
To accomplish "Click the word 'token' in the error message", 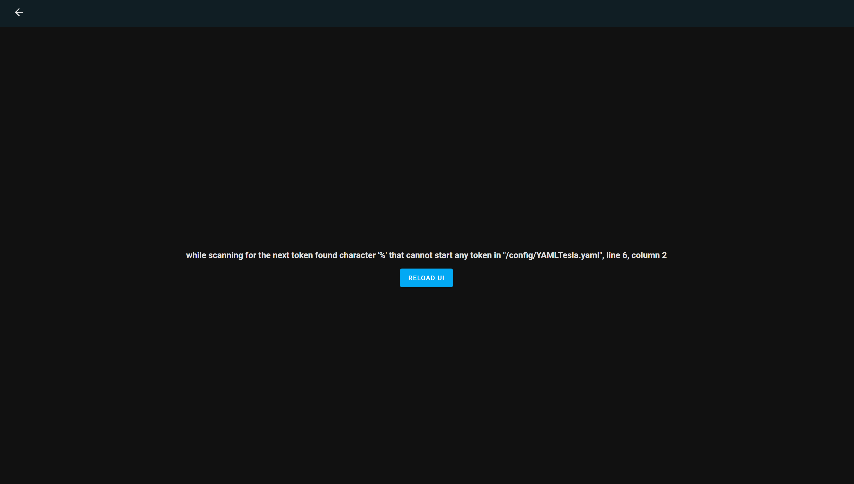I will click(x=302, y=255).
